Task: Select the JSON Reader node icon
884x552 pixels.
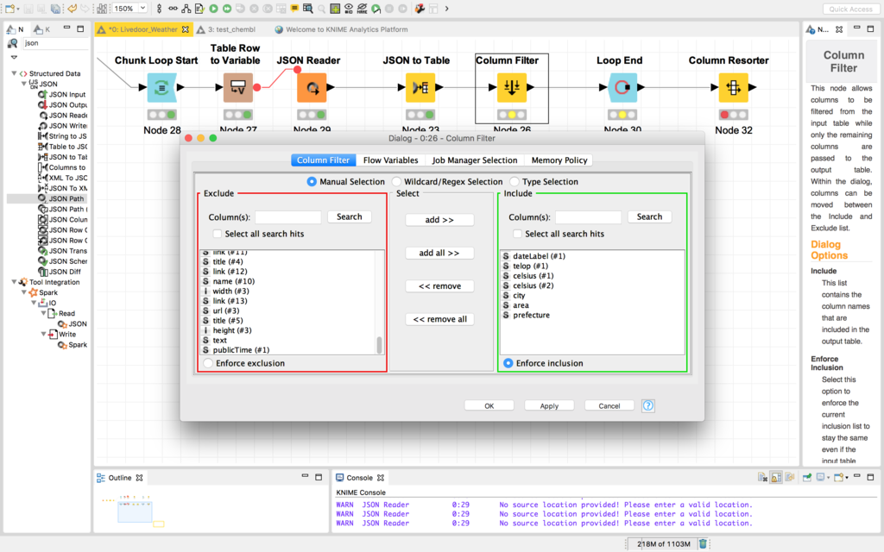Action: (312, 87)
